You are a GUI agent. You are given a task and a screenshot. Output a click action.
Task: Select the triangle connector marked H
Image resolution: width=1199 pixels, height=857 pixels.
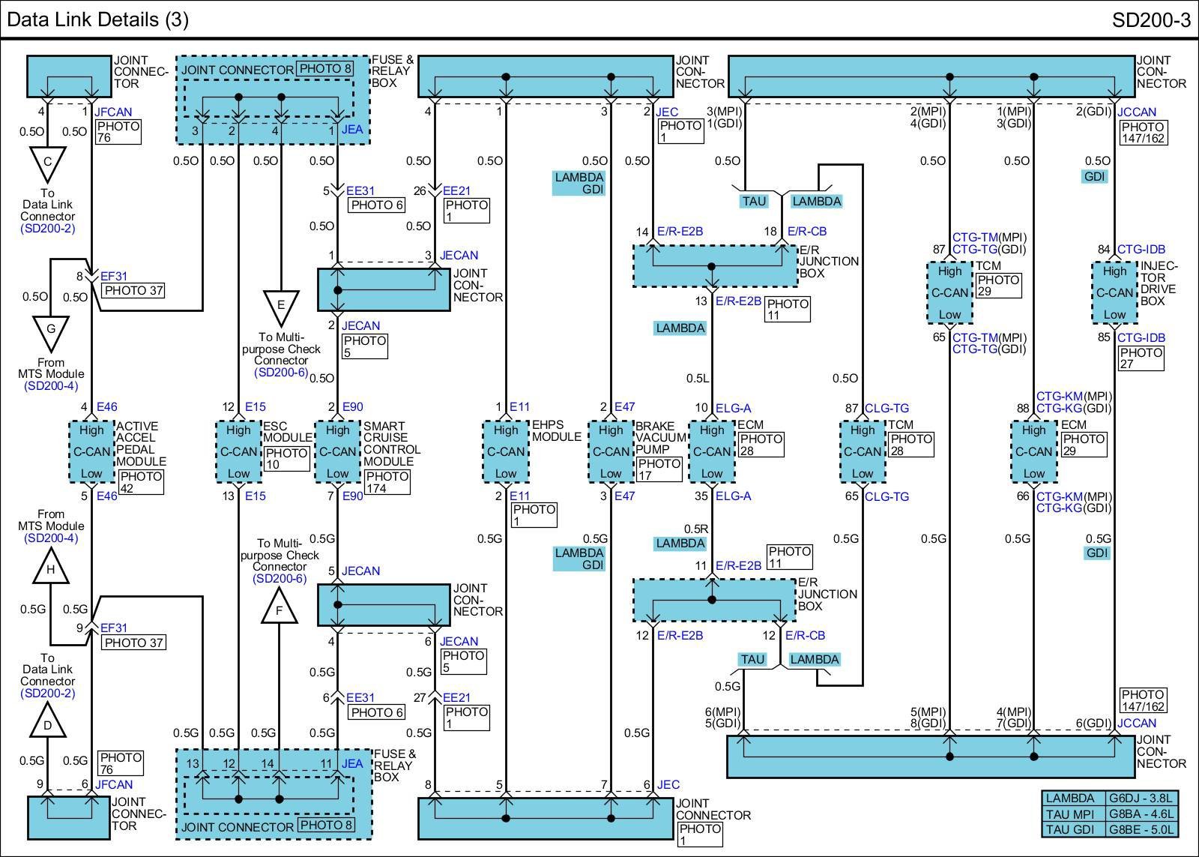point(51,568)
